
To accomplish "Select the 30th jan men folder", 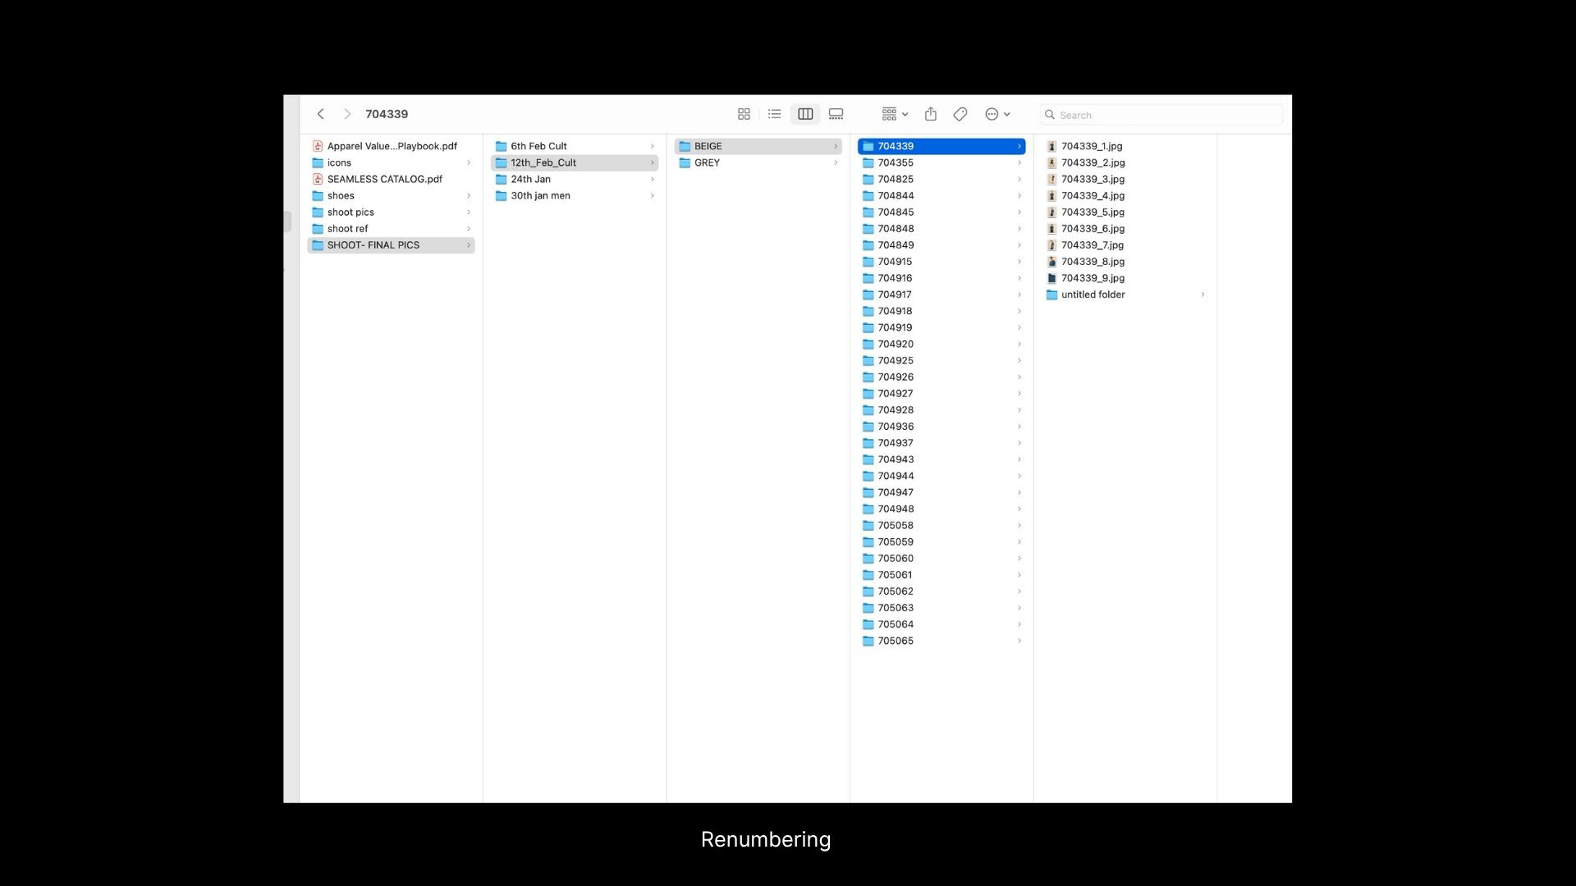I will (540, 195).
